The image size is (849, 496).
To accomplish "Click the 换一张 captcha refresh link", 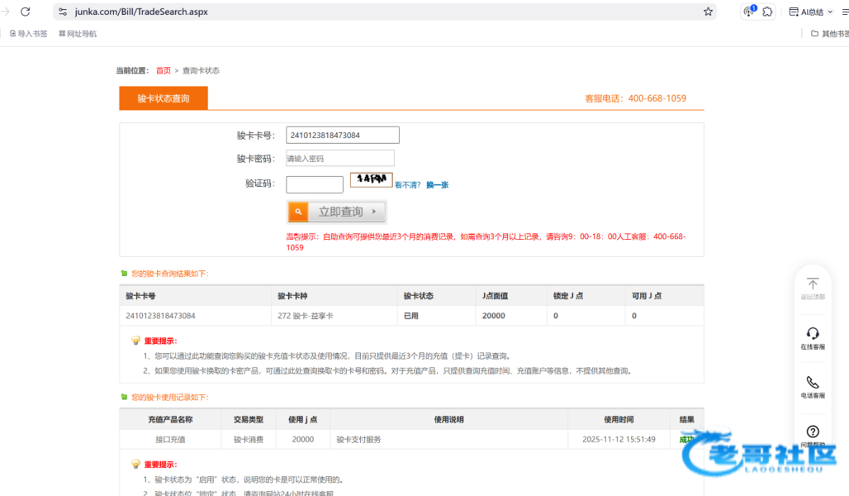I will pos(437,185).
